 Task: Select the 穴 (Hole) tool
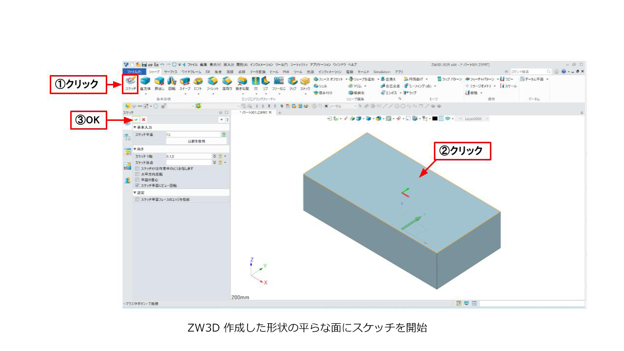(x=255, y=84)
